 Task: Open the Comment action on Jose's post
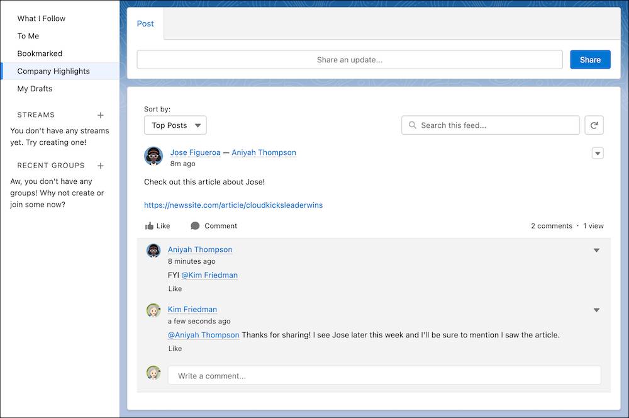(213, 225)
